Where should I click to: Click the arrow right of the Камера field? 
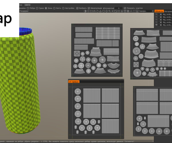tap(153, 11)
